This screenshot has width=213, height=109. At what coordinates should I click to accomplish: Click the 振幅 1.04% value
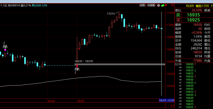[x=198, y=36]
